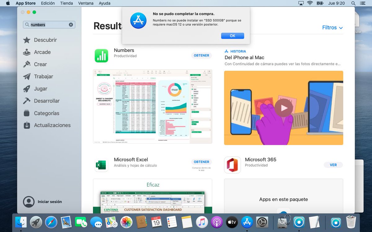Open the Trash in the Dock
The image size is (372, 232).
click(x=351, y=222)
